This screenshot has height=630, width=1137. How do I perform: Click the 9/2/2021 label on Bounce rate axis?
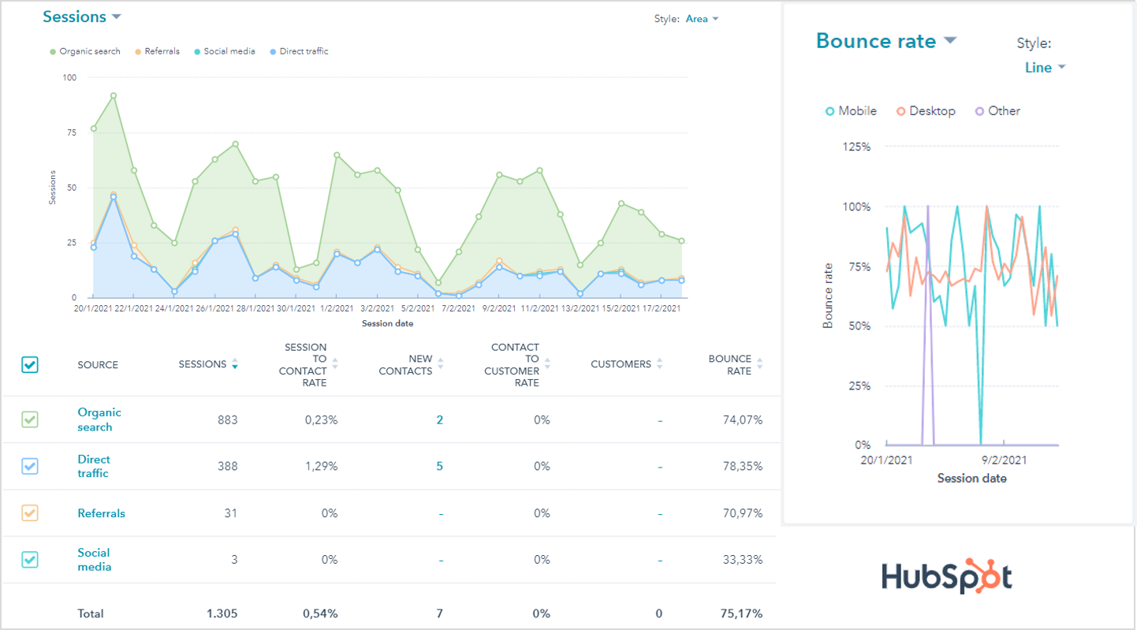[1005, 459]
